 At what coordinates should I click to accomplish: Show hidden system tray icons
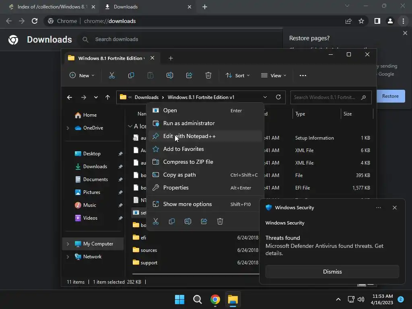point(338,299)
